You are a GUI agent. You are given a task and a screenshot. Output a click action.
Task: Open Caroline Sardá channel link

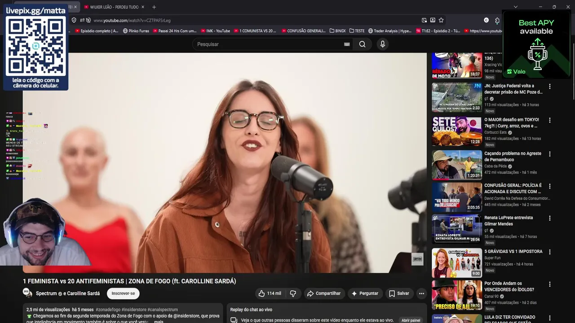click(83, 293)
